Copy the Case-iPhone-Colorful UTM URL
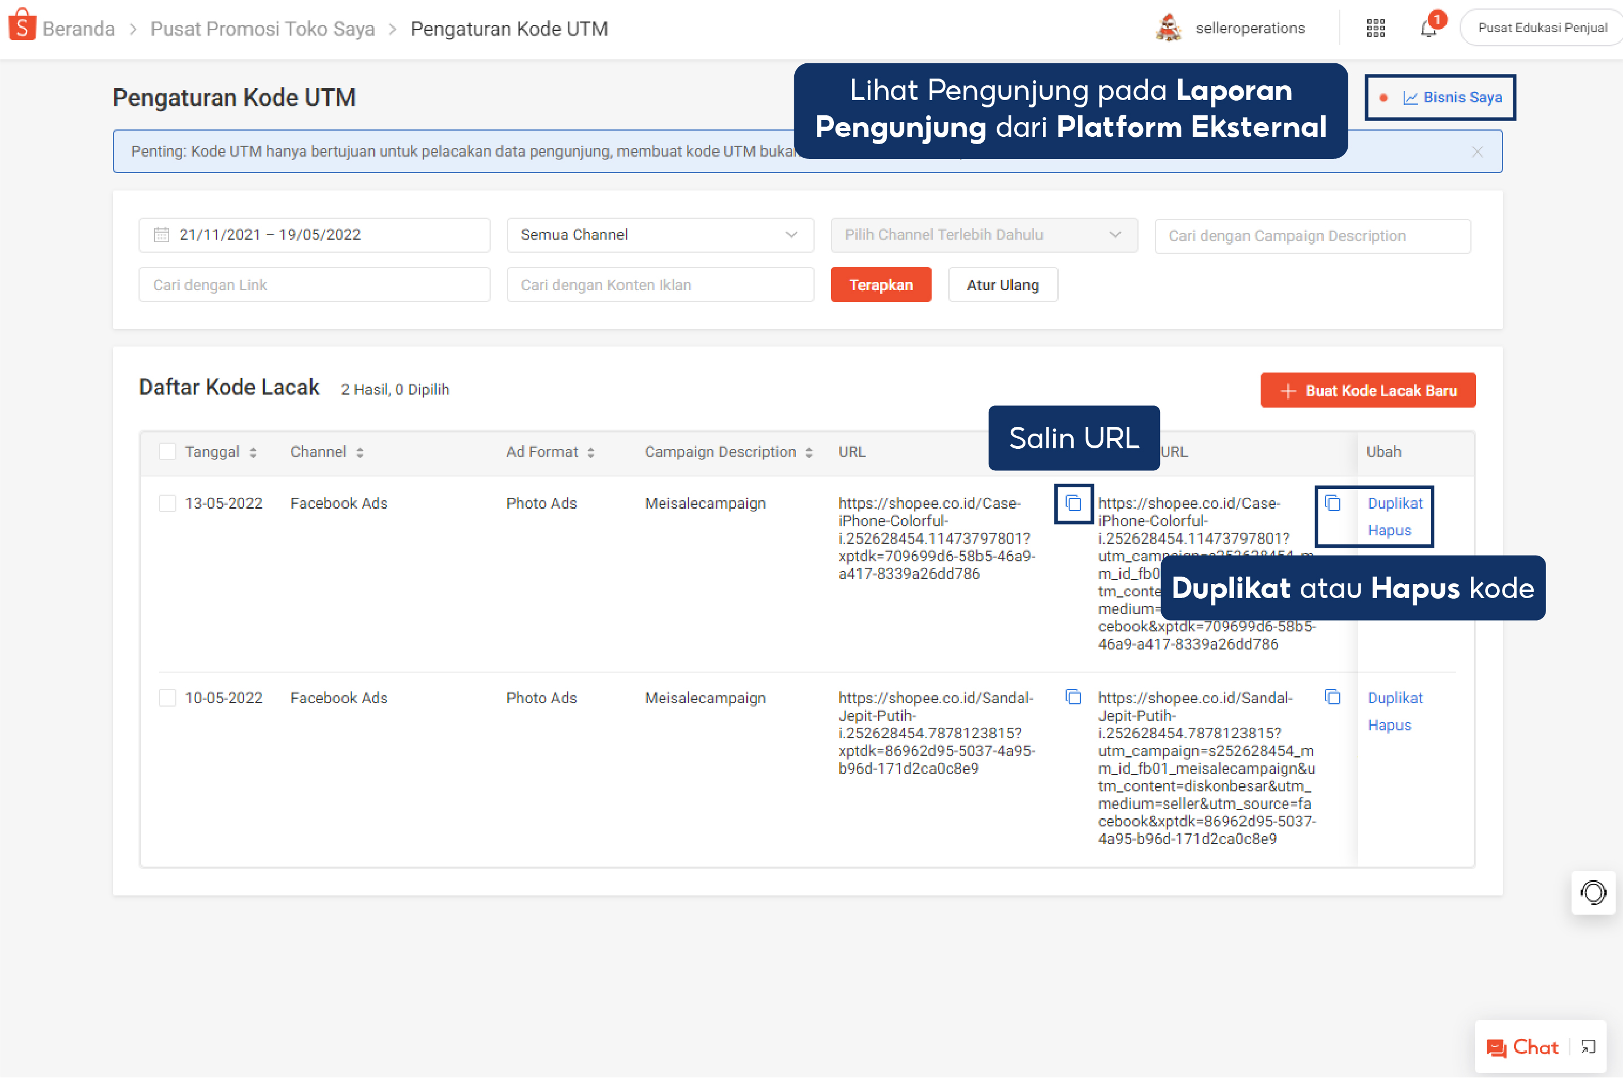Viewport: 1623px width, 1078px height. tap(1332, 503)
